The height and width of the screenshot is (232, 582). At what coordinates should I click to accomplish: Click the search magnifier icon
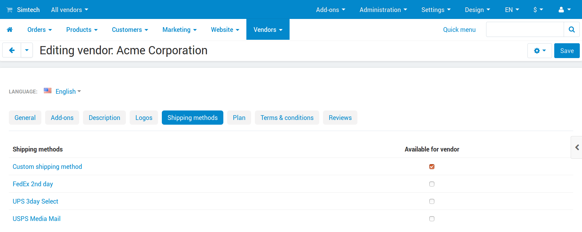tap(572, 29)
